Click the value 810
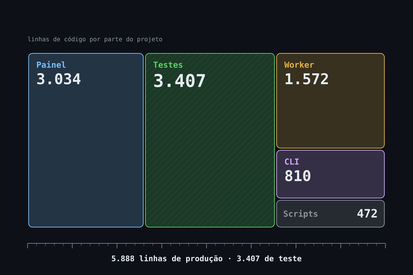This screenshot has width=413, height=275. coord(298,176)
